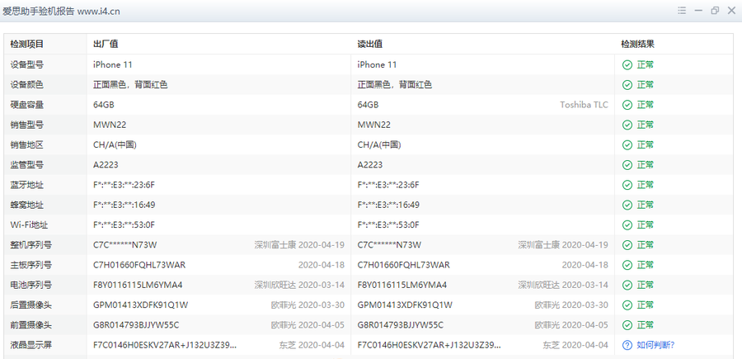Click factory Wi-Fi address ending 53:0F
742x359 pixels.
coord(124,225)
